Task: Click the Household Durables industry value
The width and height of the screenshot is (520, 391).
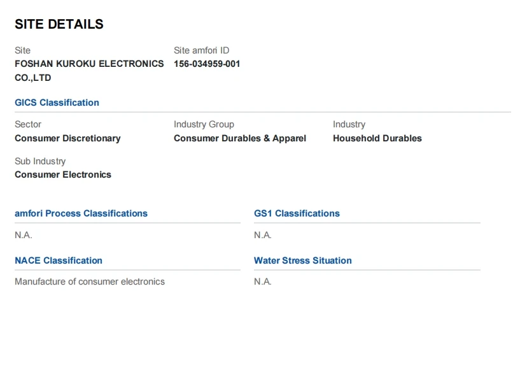Action: (377, 138)
